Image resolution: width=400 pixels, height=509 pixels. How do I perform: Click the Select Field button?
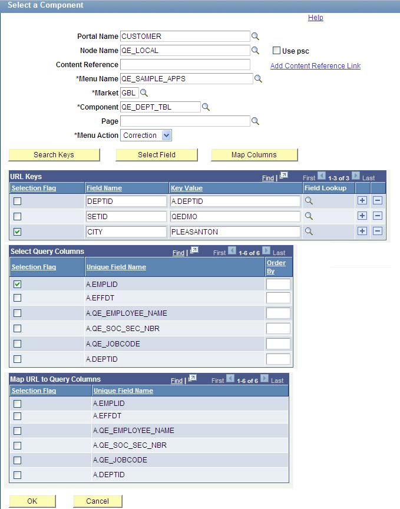[x=157, y=155]
